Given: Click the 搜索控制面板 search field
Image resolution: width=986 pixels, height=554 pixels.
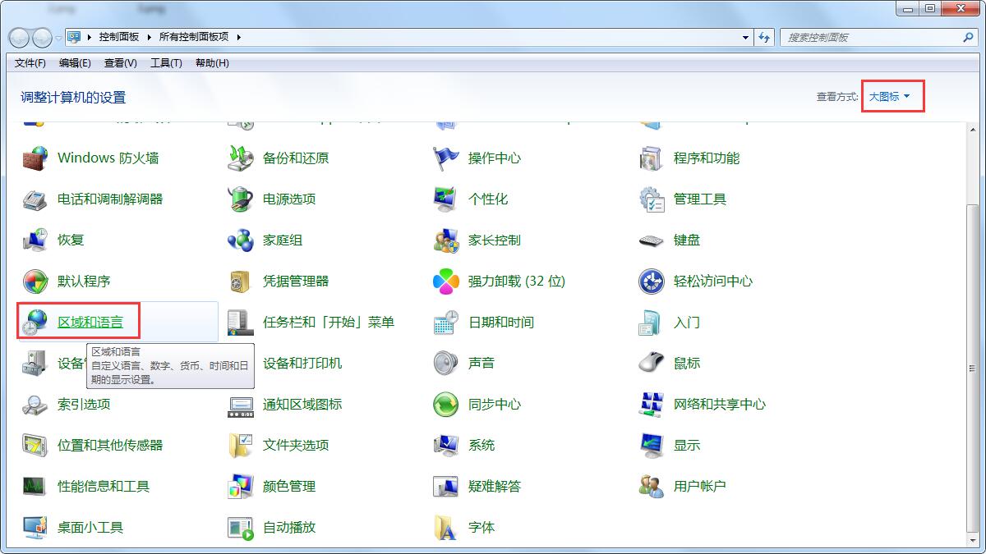Looking at the screenshot, I should pyautogui.click(x=871, y=38).
